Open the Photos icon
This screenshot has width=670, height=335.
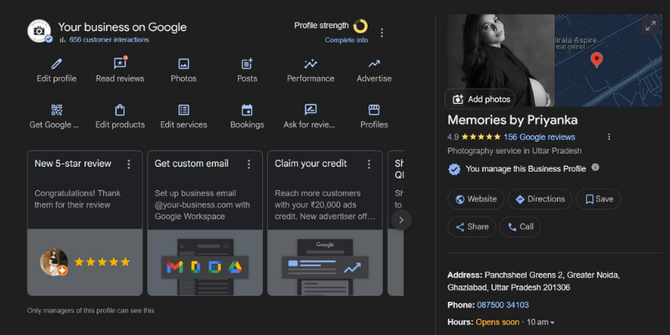183,64
